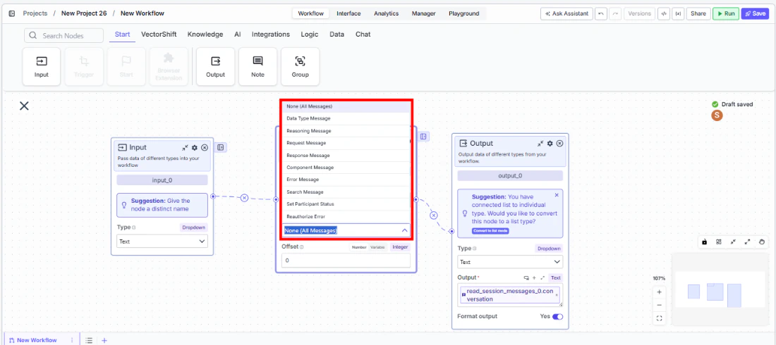Open Output node settings gear

coord(550,144)
